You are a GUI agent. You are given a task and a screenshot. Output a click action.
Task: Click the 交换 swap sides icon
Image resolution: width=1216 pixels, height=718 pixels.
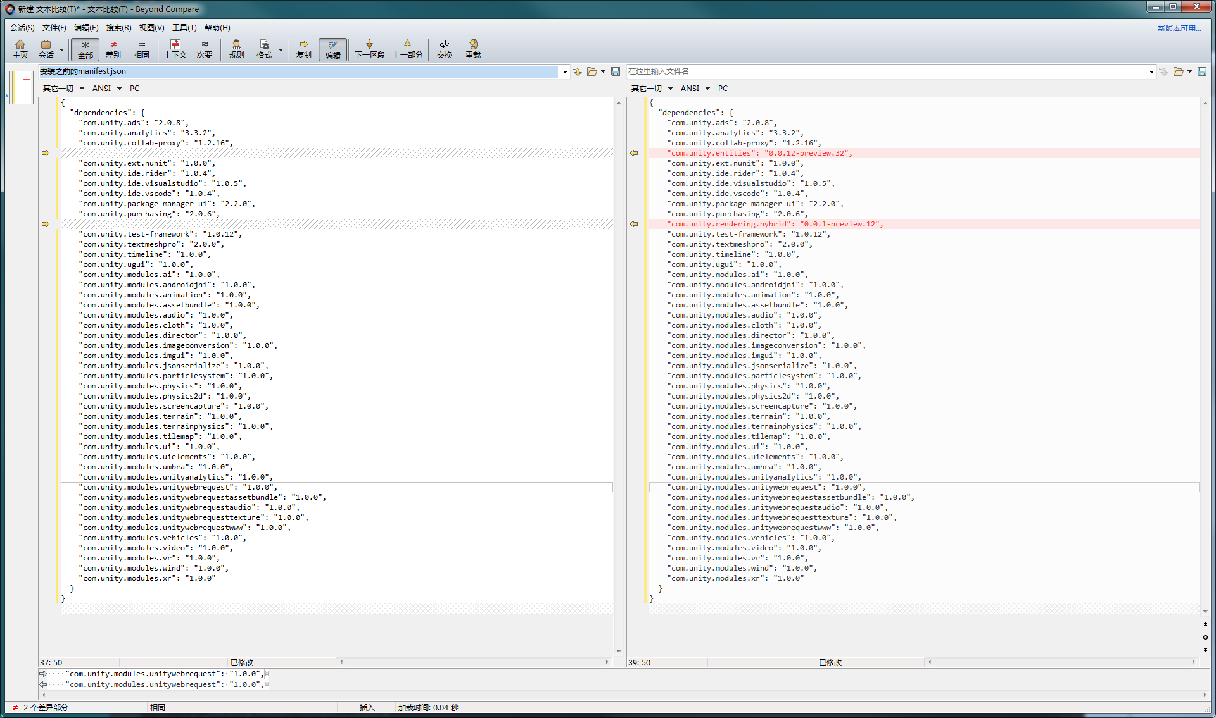click(445, 49)
